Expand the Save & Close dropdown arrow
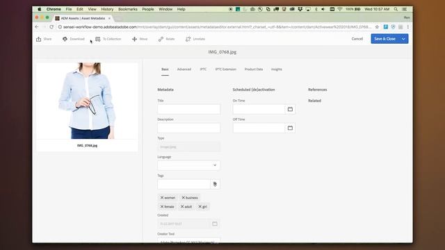 [x=403, y=39]
